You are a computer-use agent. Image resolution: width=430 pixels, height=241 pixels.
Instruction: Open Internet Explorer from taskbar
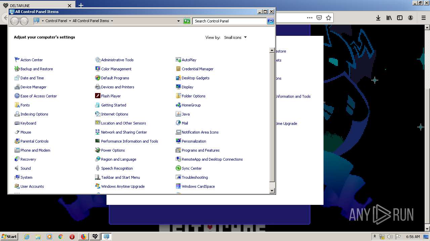tap(27, 237)
